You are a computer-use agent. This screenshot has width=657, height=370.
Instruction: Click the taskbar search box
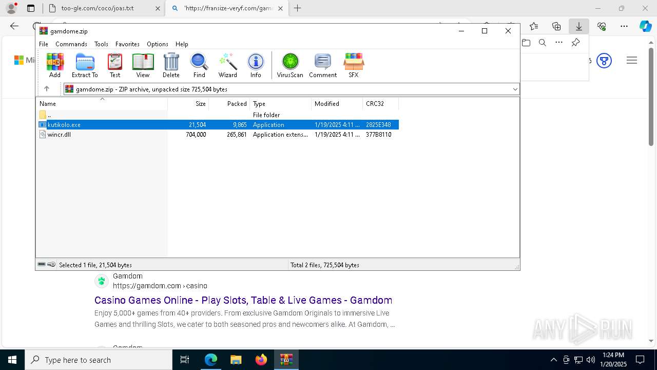[x=99, y=360]
